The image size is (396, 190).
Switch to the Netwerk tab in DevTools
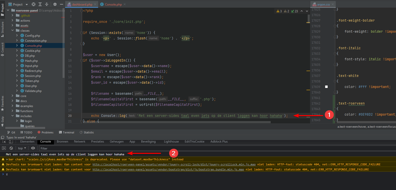79,141
